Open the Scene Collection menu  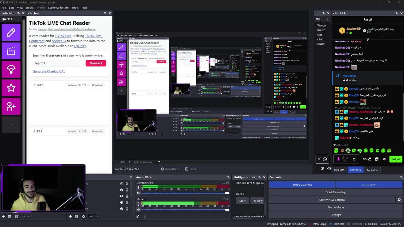58,8
